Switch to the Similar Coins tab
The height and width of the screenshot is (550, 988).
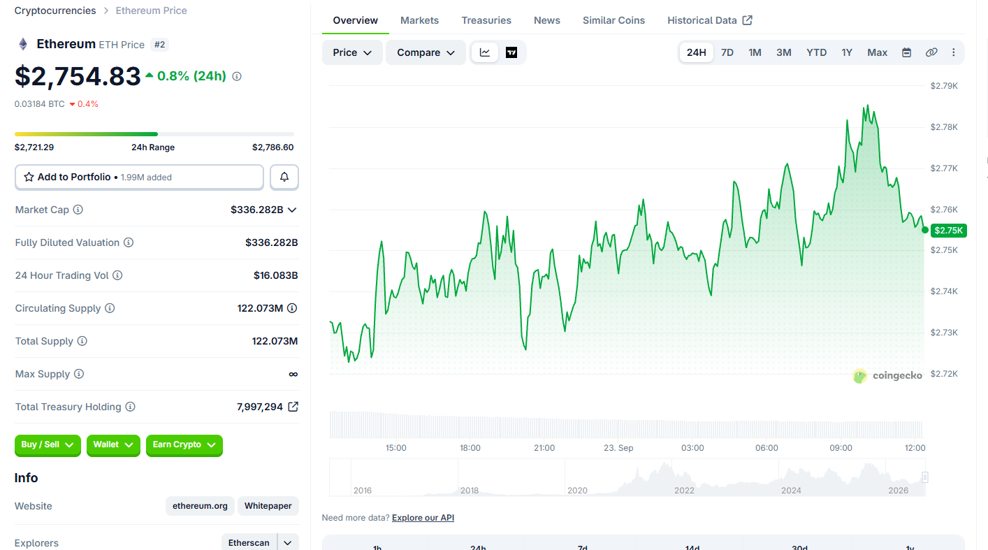point(614,20)
